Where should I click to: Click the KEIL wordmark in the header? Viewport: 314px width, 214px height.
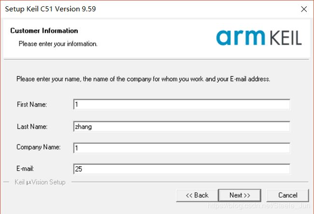285,38
